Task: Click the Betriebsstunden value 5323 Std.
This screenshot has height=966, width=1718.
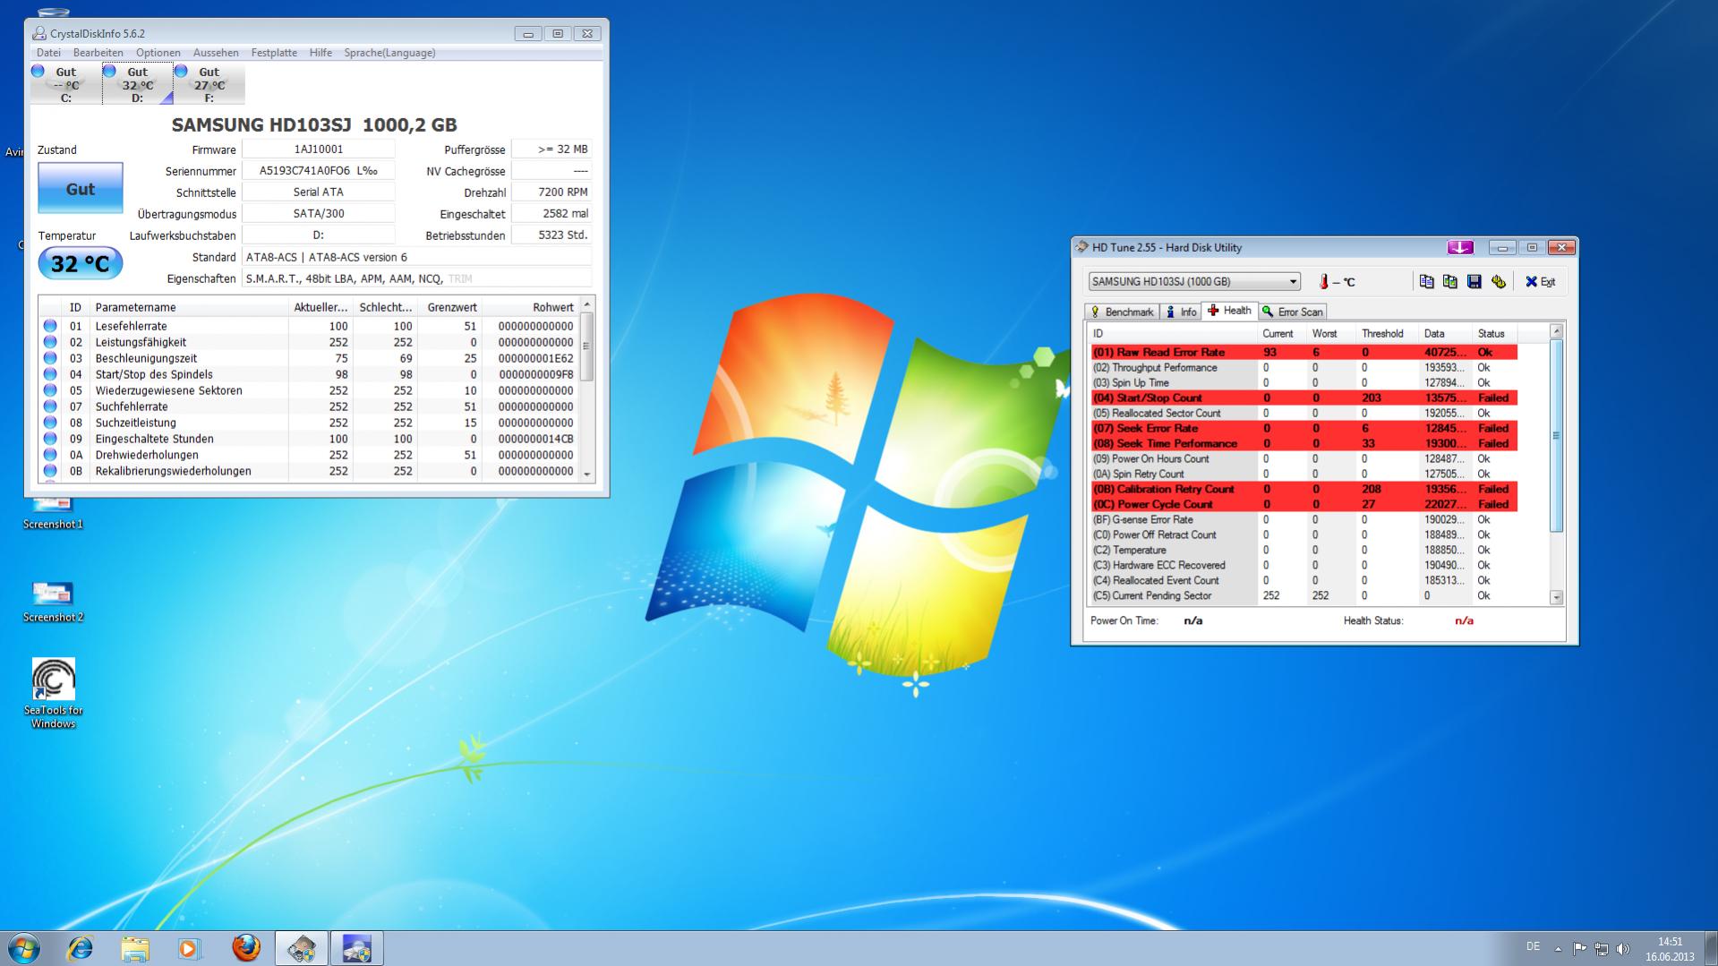Action: tap(551, 235)
